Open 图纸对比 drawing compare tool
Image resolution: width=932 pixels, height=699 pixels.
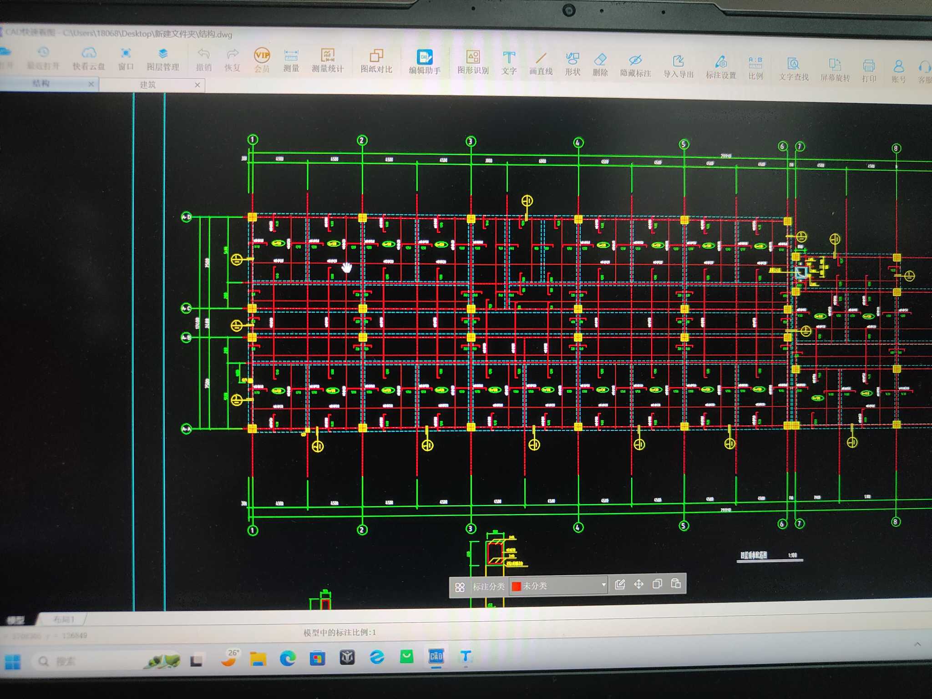pos(376,61)
